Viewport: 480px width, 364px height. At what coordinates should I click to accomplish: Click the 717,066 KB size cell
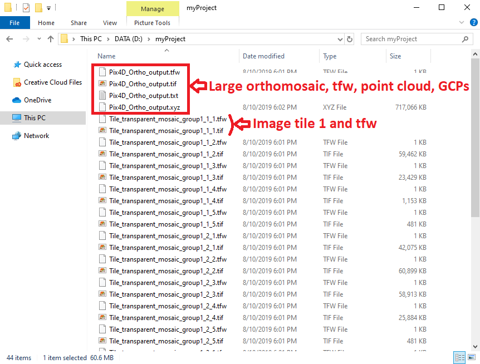(411, 107)
